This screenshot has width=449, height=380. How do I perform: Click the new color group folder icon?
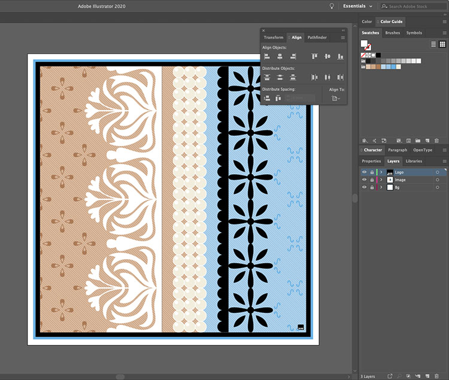[x=417, y=141]
